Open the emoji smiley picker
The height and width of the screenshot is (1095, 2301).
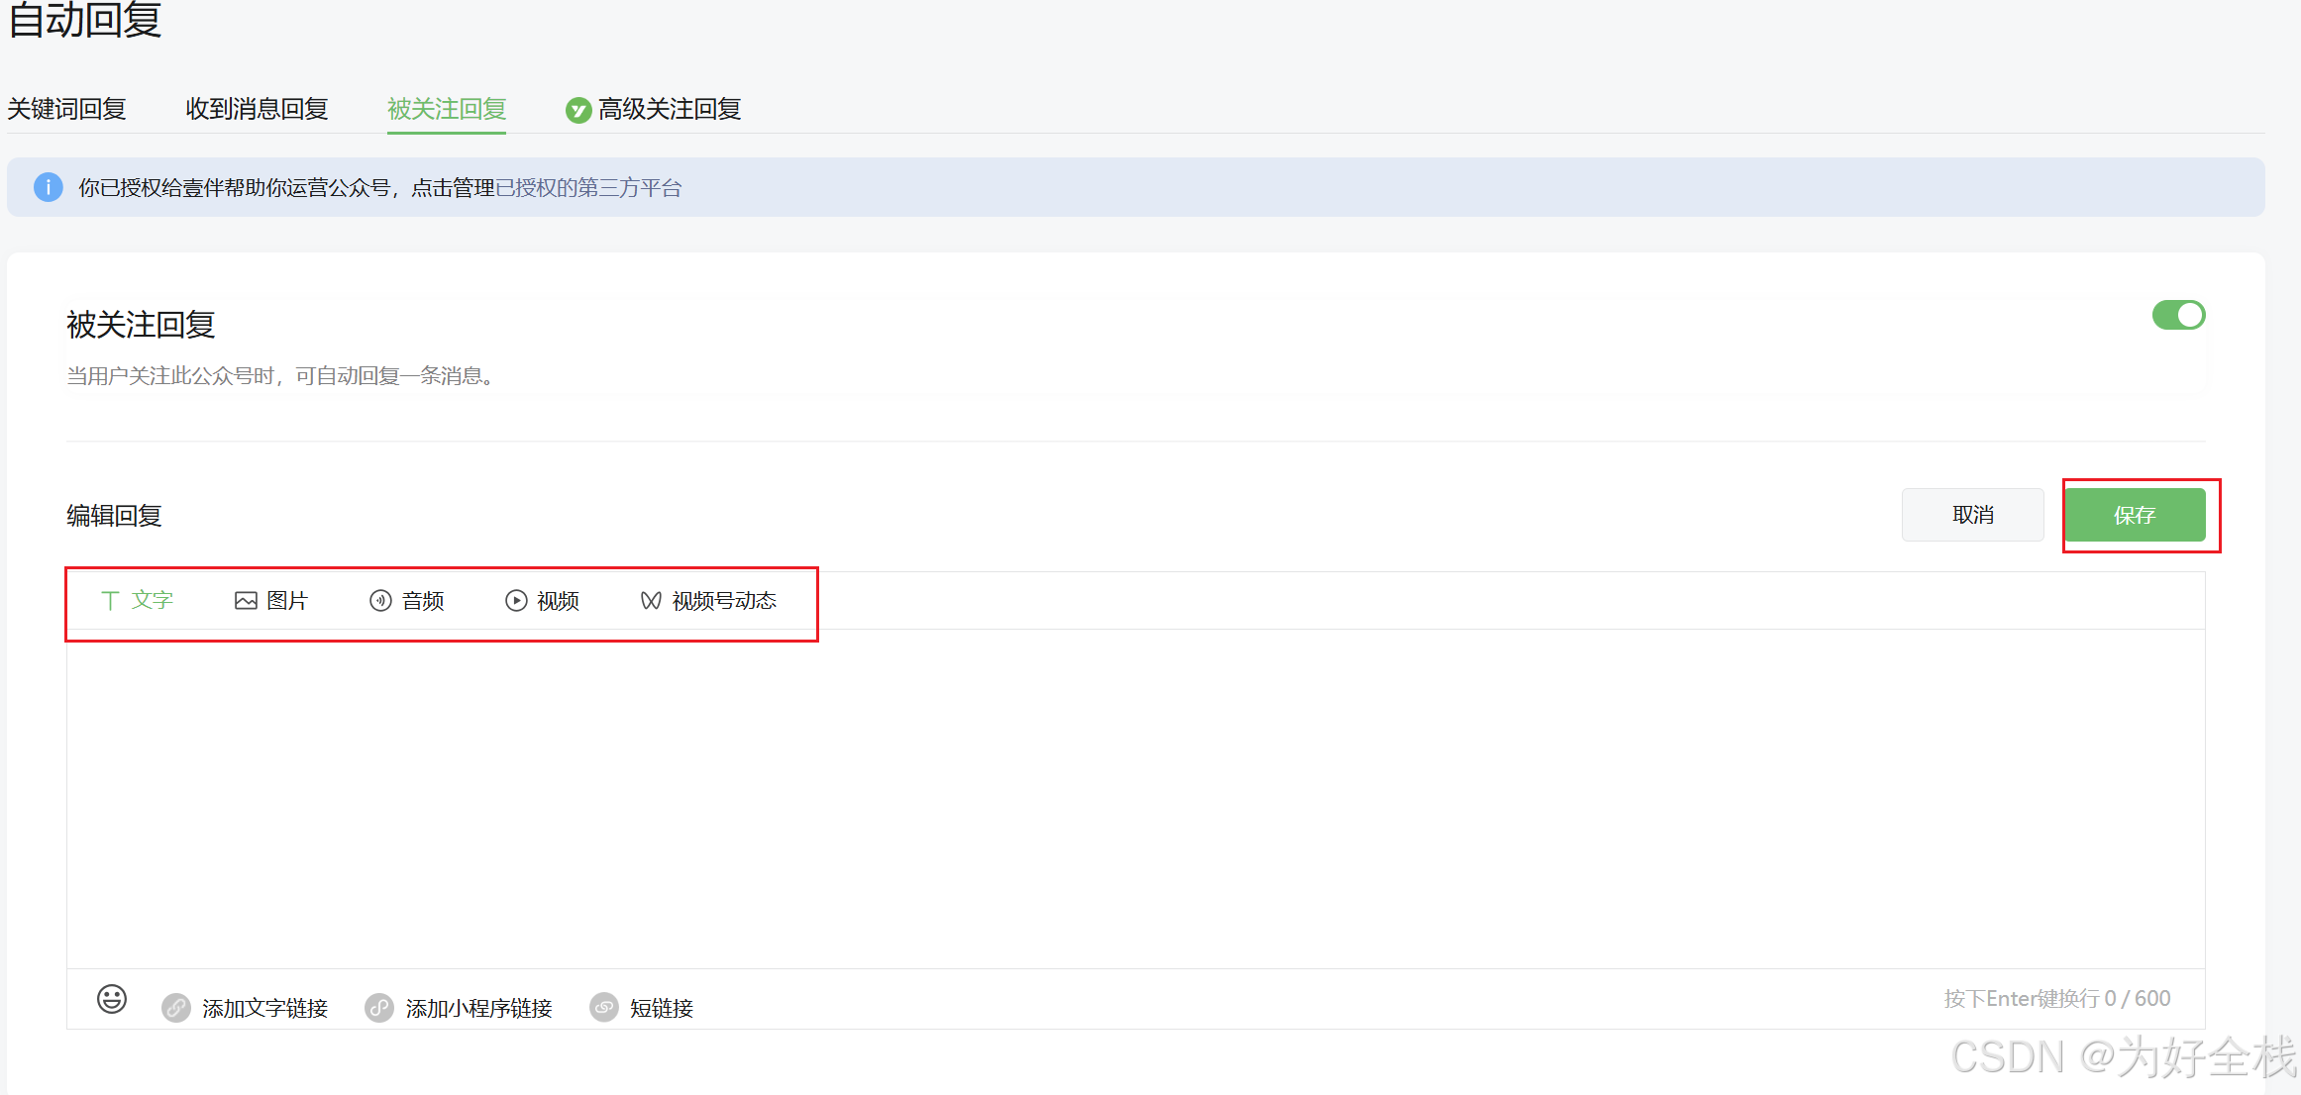pyautogui.click(x=112, y=999)
